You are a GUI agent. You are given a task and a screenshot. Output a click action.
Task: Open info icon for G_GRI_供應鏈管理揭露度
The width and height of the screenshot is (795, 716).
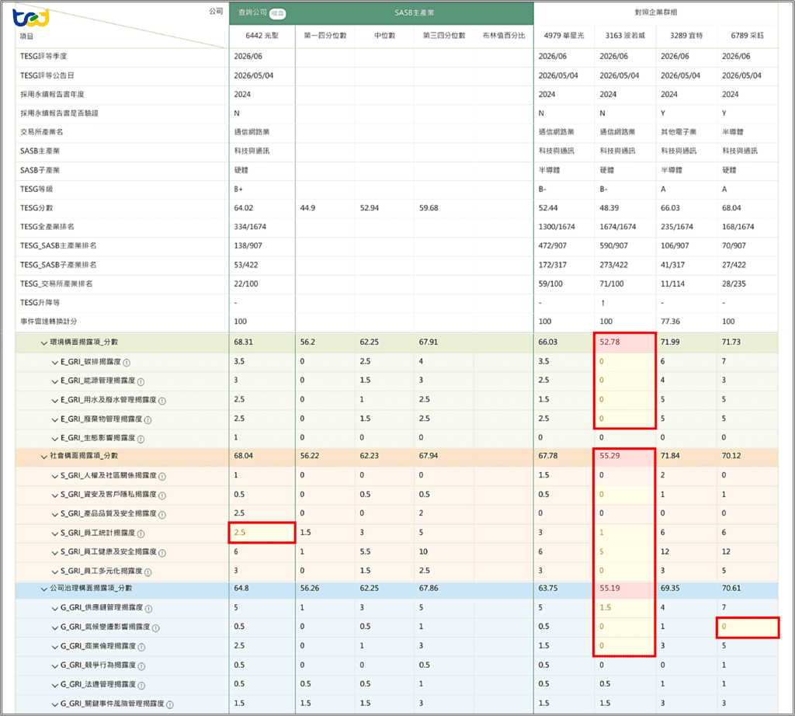148,608
